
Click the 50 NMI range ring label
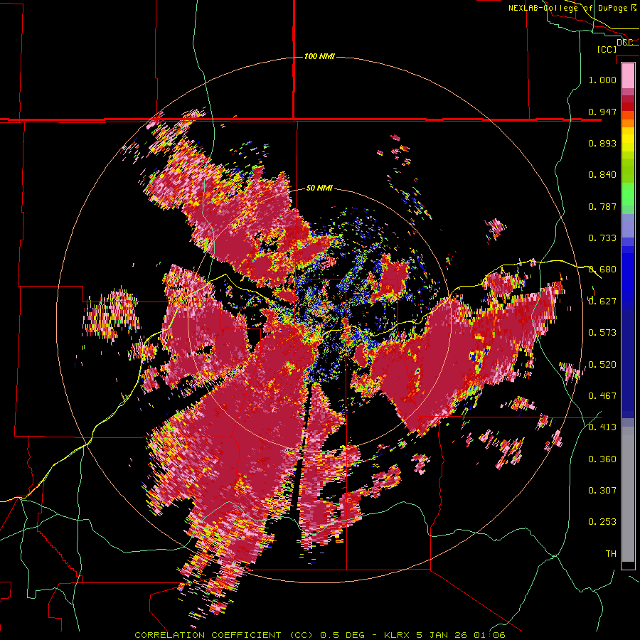pyautogui.click(x=319, y=188)
